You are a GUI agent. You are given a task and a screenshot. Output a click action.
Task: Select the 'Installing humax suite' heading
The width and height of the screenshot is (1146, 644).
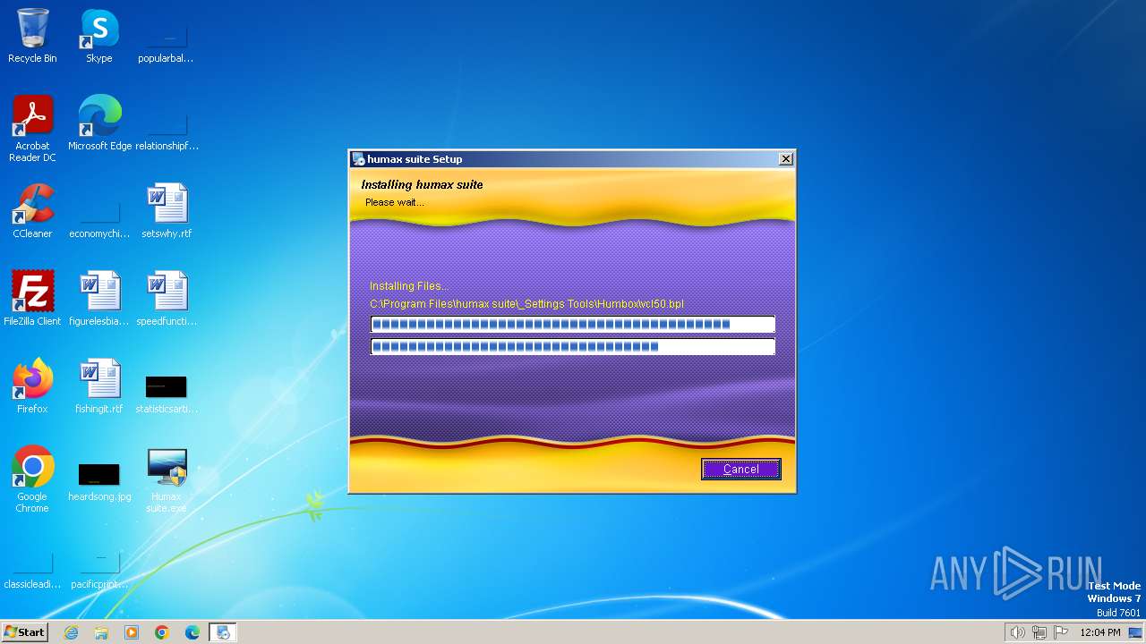coord(422,184)
